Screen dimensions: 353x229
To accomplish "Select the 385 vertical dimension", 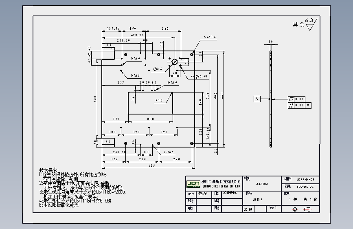I will [x=208, y=96].
